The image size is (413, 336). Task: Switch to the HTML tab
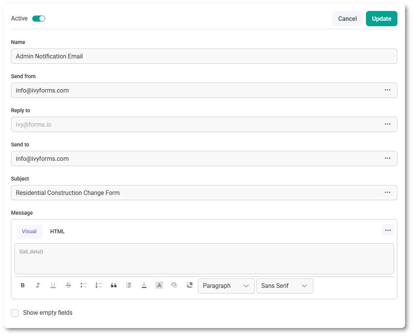click(x=57, y=231)
